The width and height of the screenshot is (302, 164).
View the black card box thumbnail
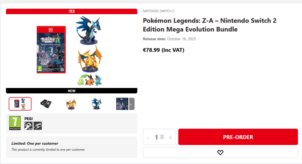point(46,104)
